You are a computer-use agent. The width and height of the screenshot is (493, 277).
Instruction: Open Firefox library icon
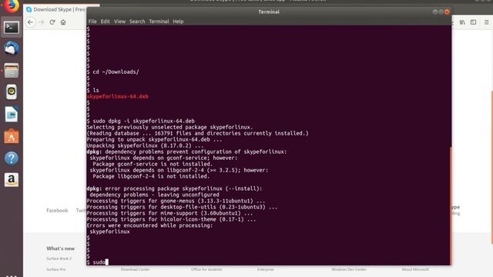[462, 22]
